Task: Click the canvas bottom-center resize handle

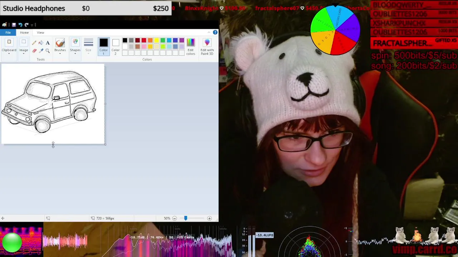Action: (53, 144)
